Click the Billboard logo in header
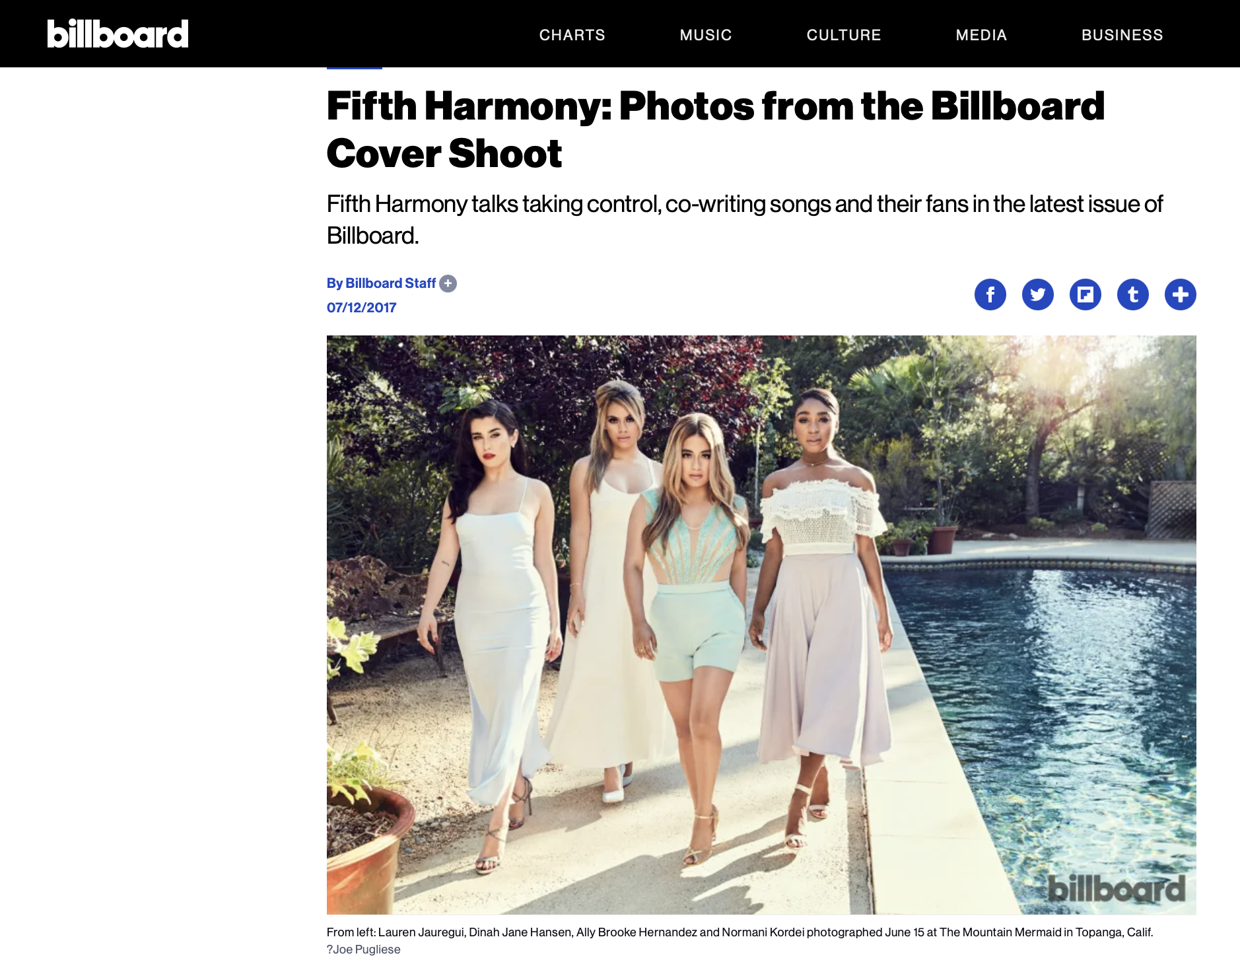 tap(118, 34)
